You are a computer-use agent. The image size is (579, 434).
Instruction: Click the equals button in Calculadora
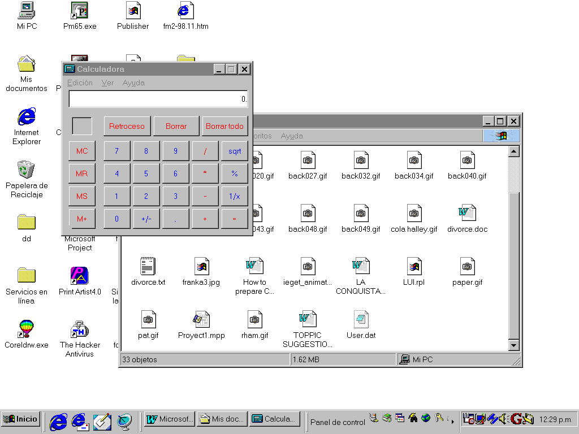click(235, 219)
